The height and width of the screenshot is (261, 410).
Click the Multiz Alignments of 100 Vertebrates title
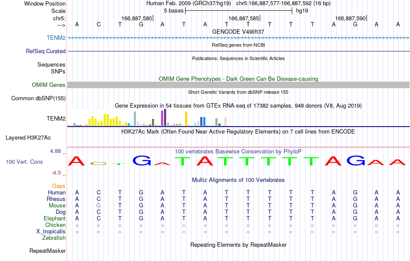pos(238,180)
